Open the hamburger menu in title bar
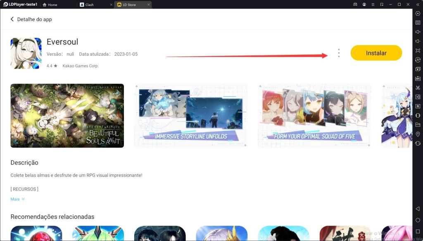This screenshot has width=423, height=241. pyautogui.click(x=373, y=5)
